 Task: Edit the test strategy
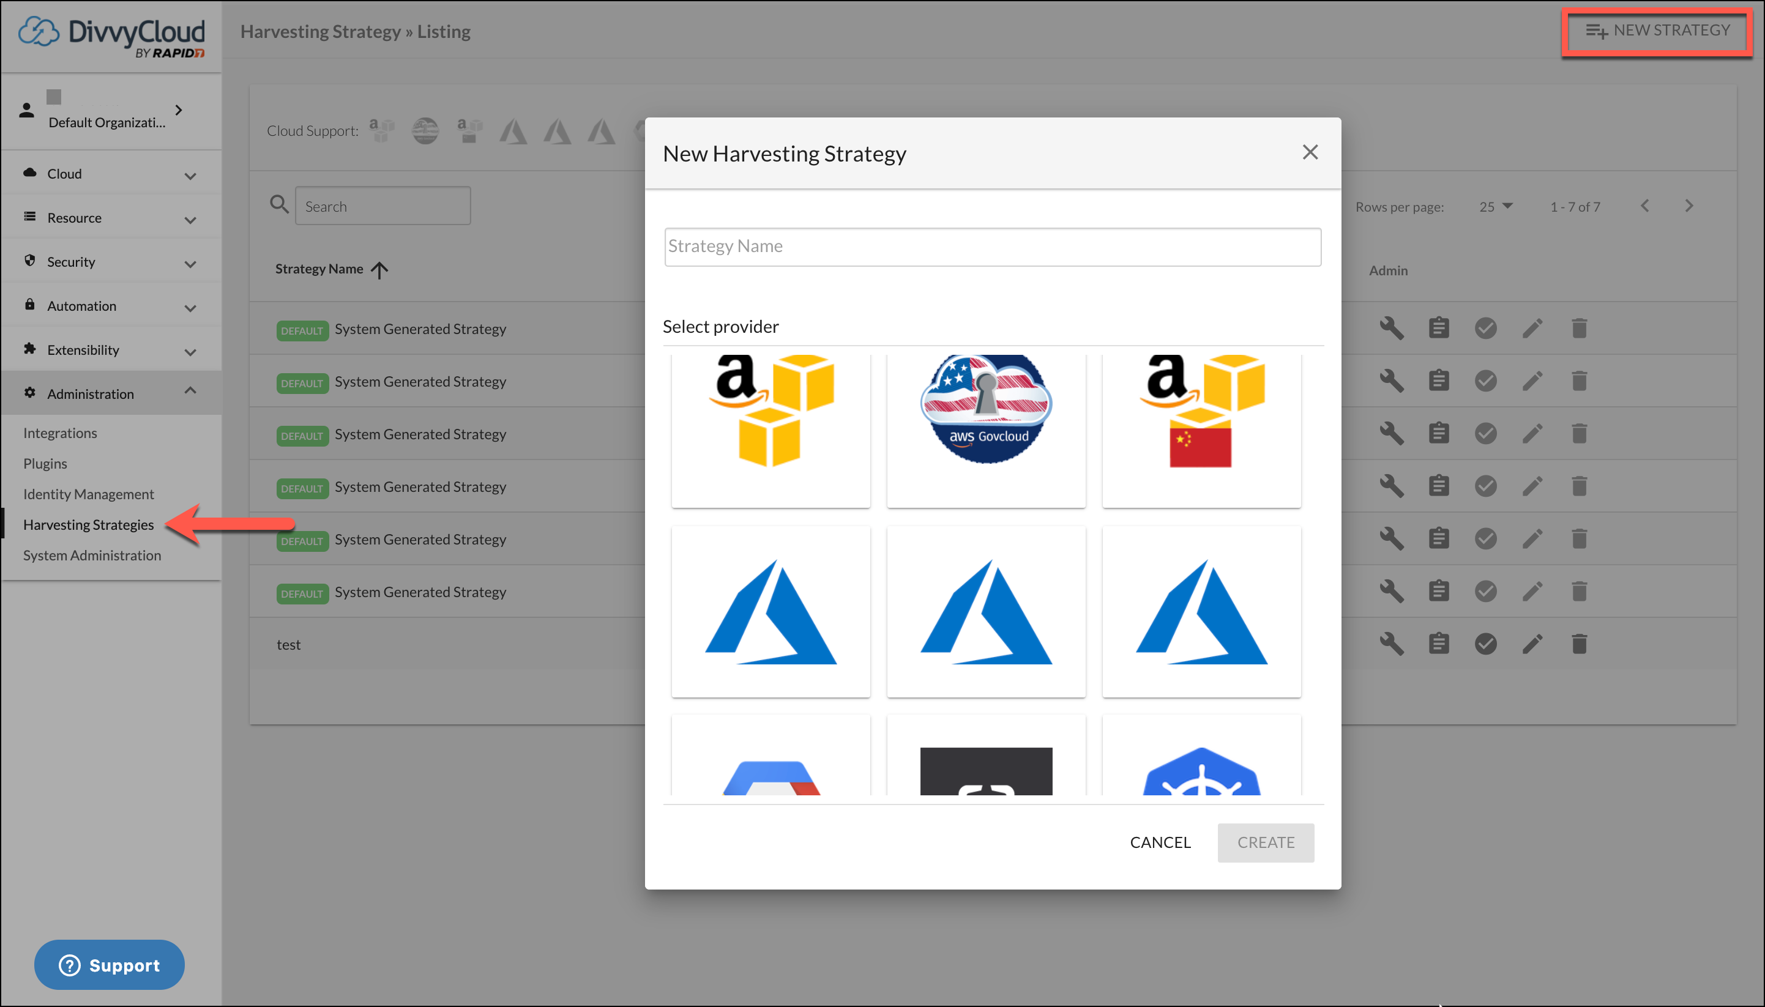1532,644
